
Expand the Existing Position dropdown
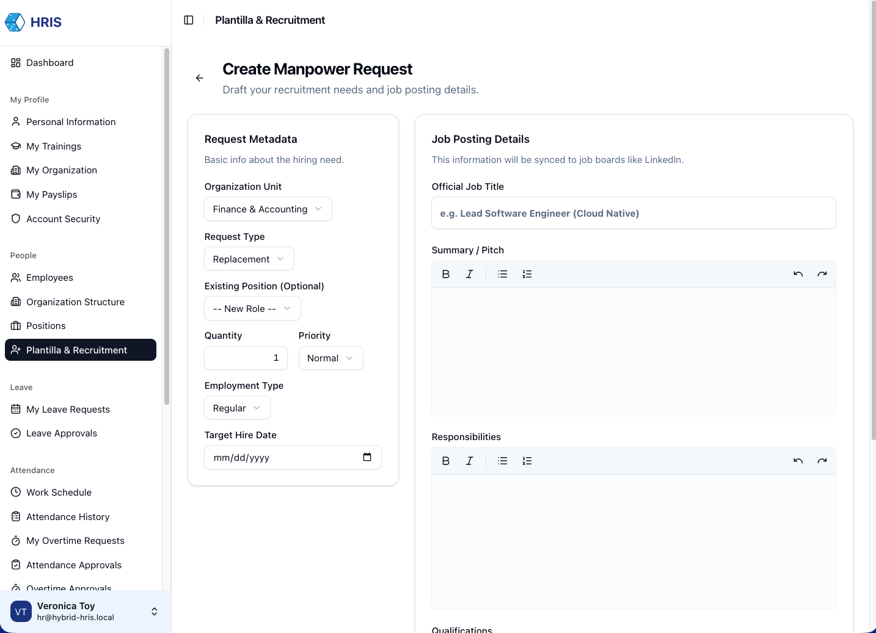[x=252, y=308]
